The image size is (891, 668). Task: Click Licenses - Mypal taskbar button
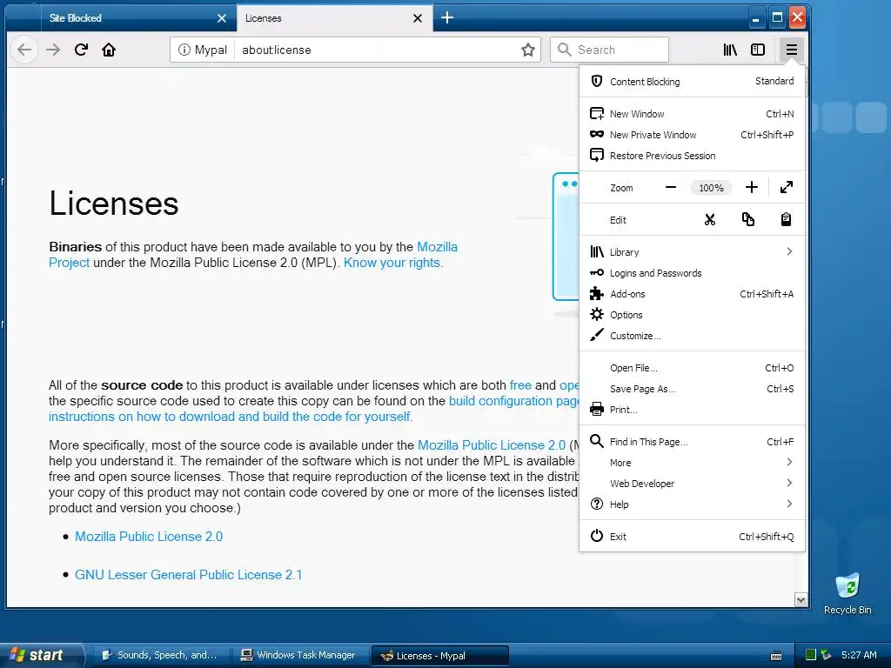pyautogui.click(x=439, y=656)
